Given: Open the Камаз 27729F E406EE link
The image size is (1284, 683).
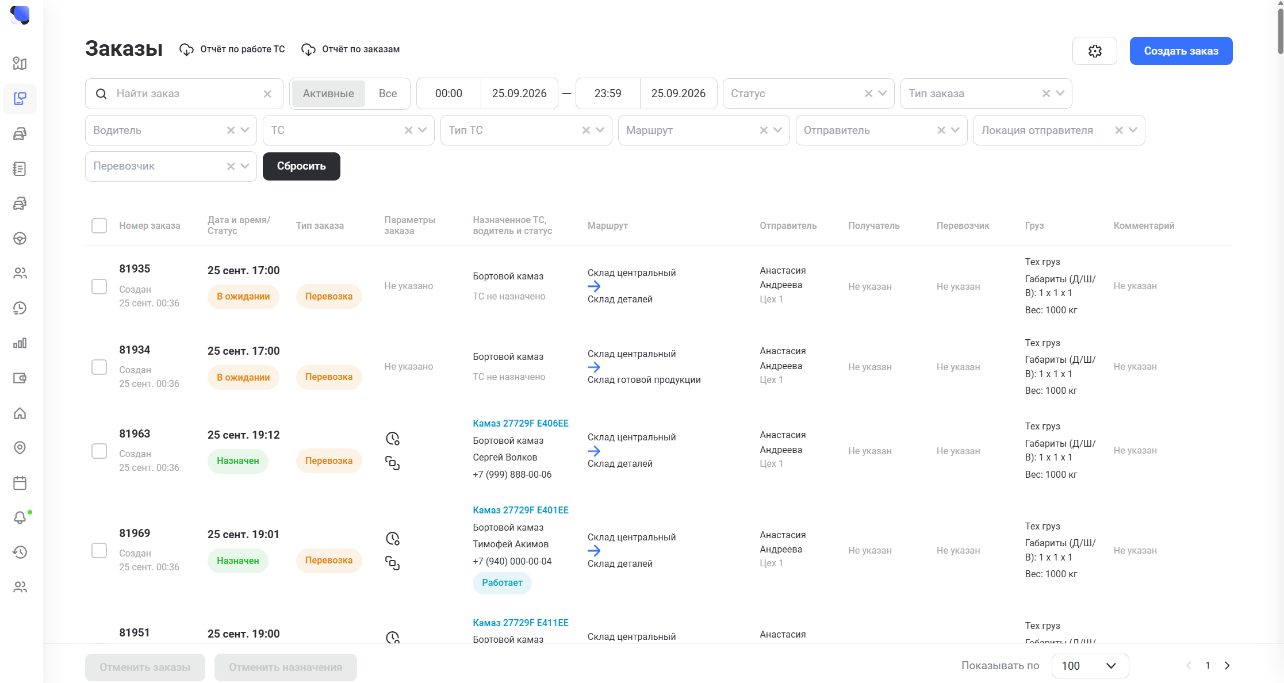Looking at the screenshot, I should (x=520, y=424).
